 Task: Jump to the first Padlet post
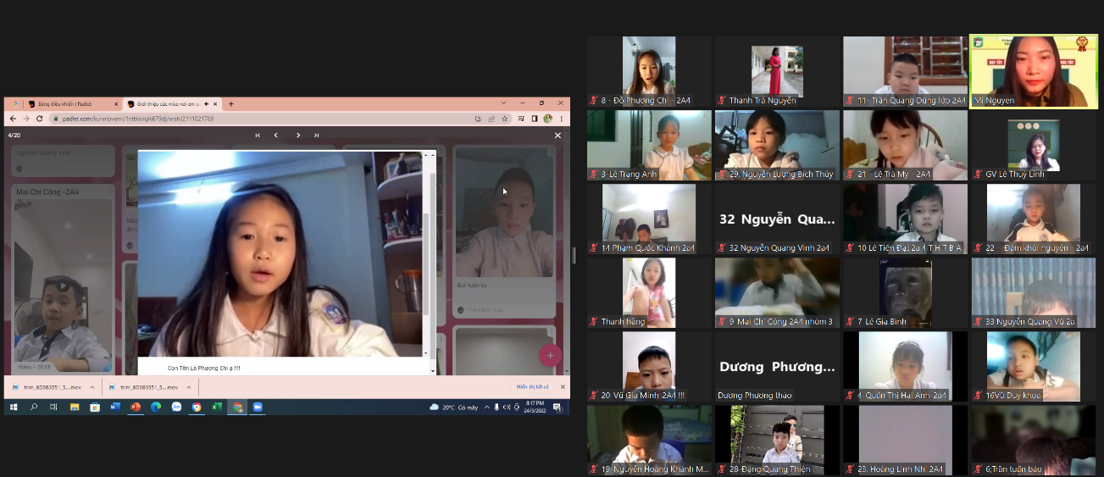[258, 136]
